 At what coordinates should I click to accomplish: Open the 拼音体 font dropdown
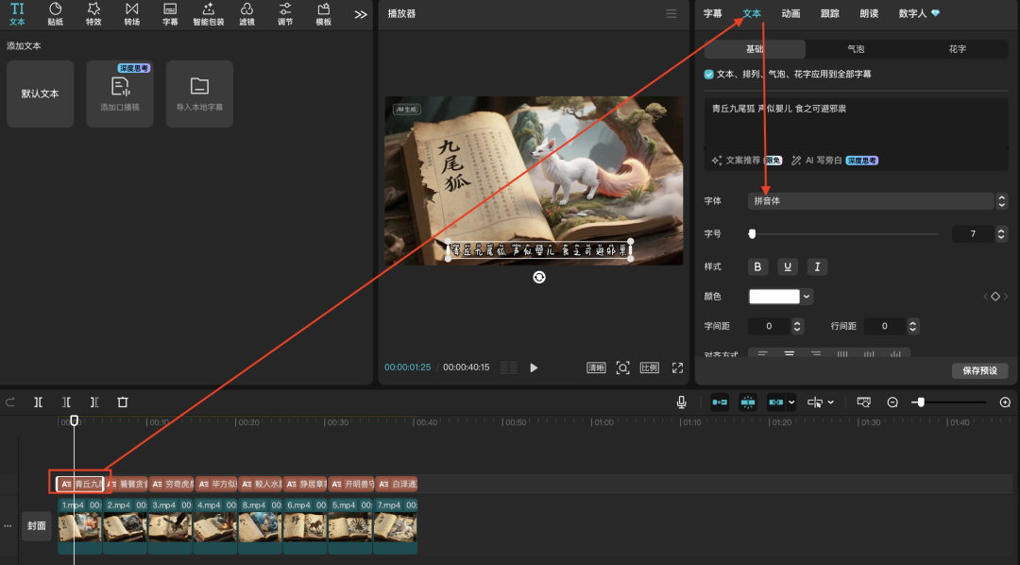pyautogui.click(x=871, y=201)
